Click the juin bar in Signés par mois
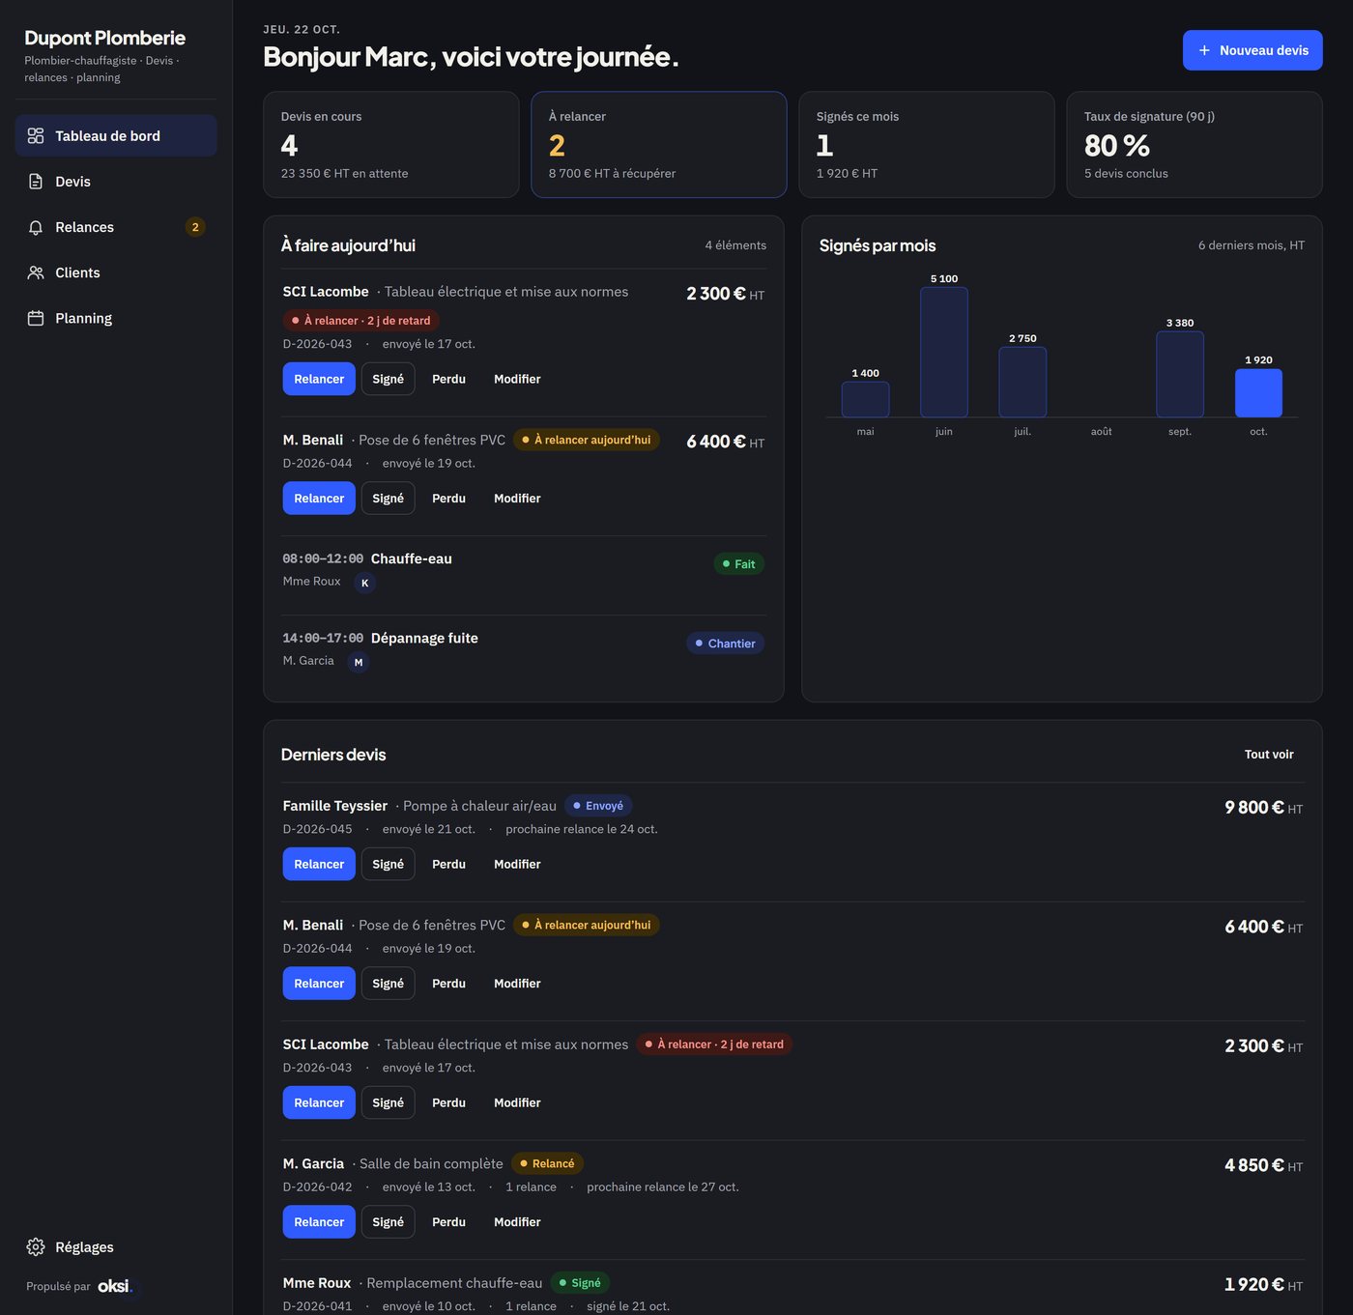The image size is (1353, 1315). click(944, 352)
